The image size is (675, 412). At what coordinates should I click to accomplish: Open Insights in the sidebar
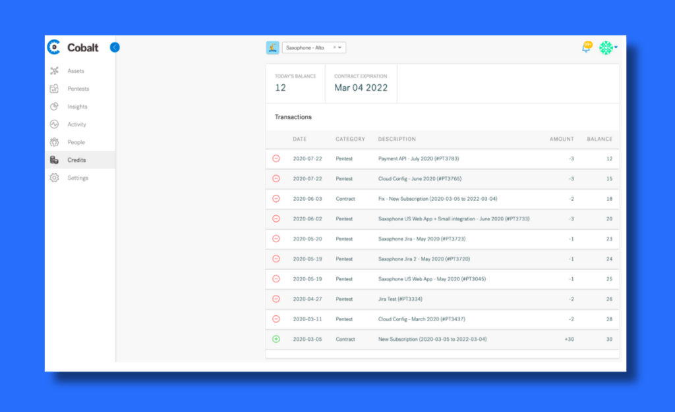(x=78, y=107)
